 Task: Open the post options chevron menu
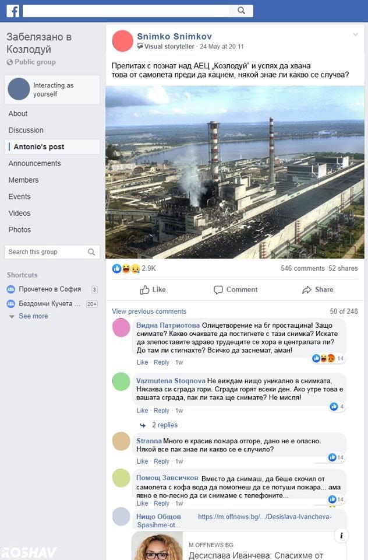pos(355,35)
